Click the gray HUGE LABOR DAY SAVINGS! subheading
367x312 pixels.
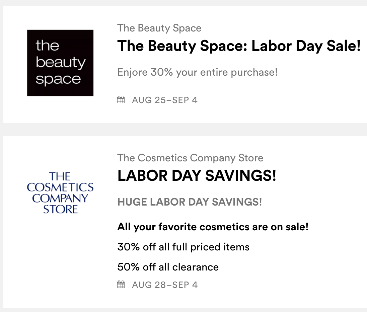[x=190, y=202]
